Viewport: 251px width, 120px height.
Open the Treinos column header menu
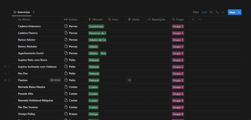tap(74, 19)
